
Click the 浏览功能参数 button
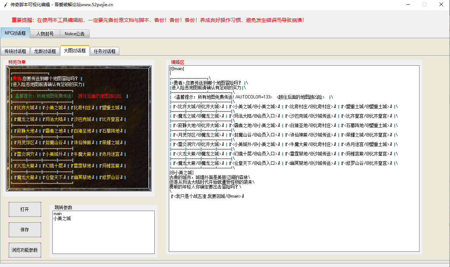[25, 250]
